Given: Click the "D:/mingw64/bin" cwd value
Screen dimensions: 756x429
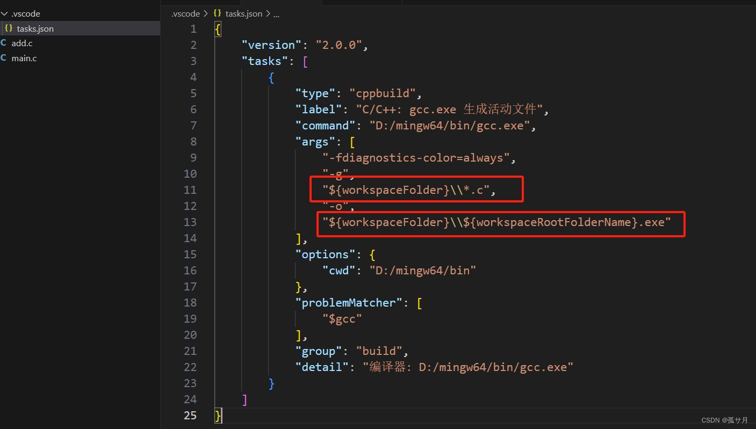Looking at the screenshot, I should pyautogui.click(x=423, y=271).
